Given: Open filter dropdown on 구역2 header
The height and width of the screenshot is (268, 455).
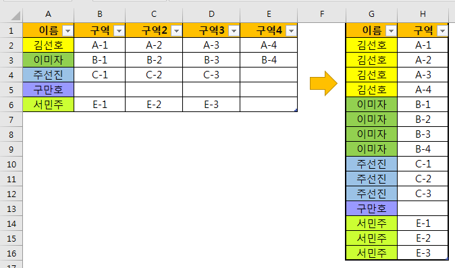Looking at the screenshot, I should [176, 30].
